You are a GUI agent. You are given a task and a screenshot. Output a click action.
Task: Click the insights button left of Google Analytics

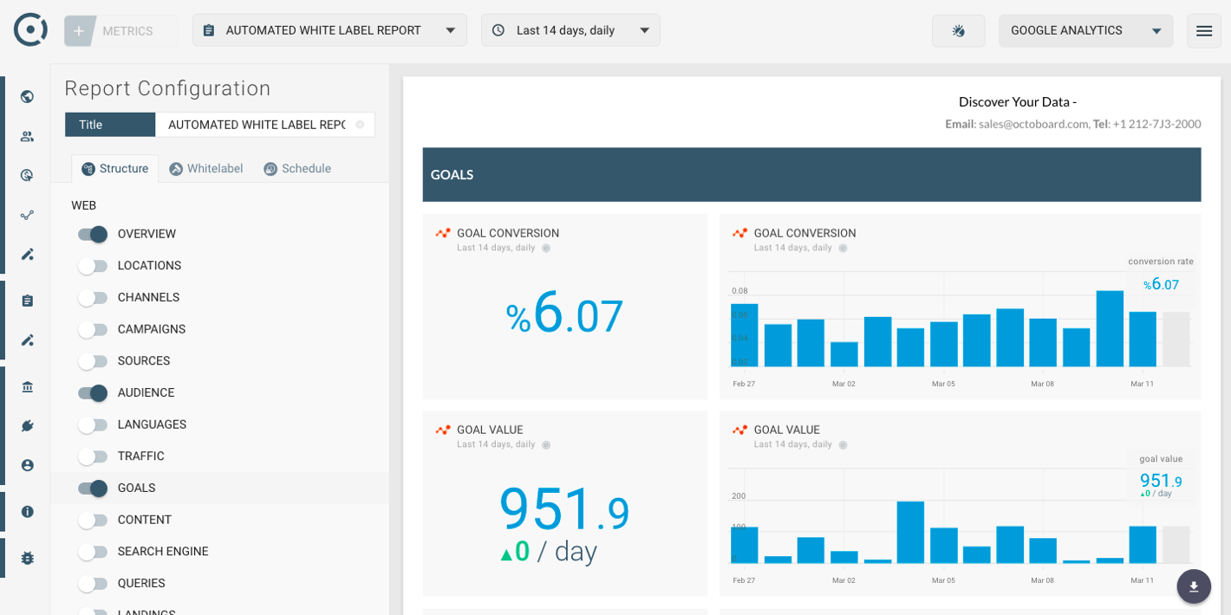958,31
